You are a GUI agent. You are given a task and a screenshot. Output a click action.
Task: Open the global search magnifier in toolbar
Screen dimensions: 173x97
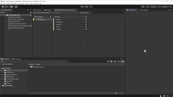[148, 7]
